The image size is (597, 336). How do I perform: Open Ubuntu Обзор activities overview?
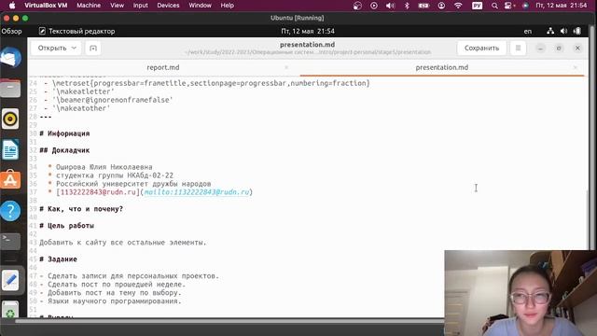click(x=12, y=31)
